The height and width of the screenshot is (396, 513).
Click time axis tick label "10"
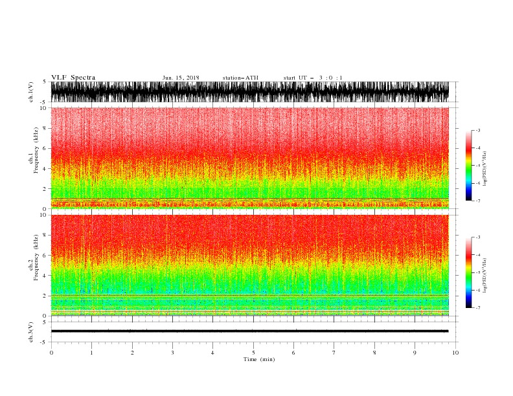coord(455,353)
